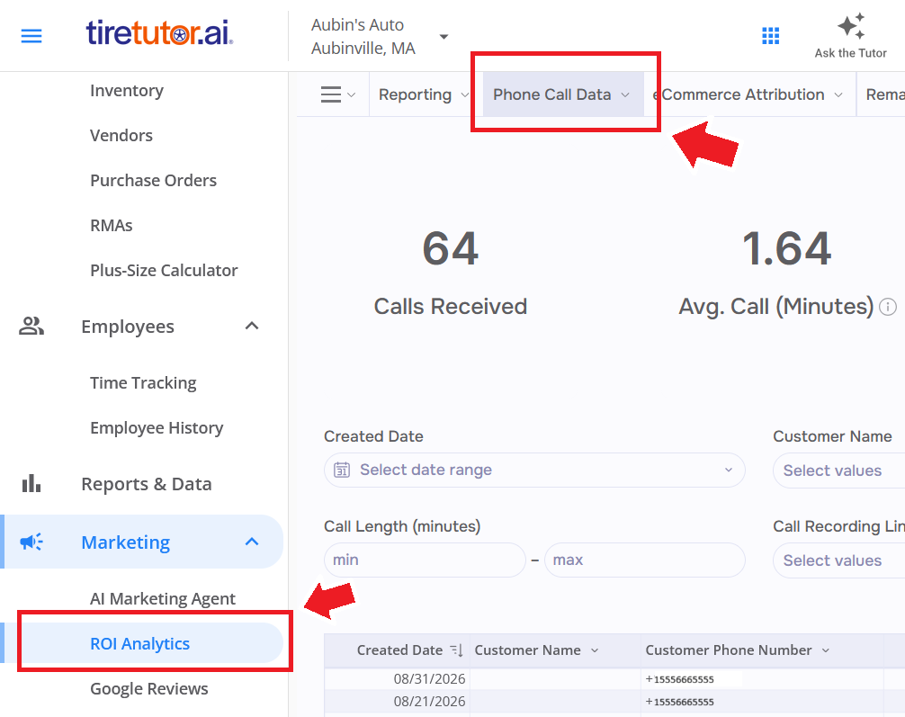Click the tiretutor.ai logo
905x717 pixels.
click(160, 32)
